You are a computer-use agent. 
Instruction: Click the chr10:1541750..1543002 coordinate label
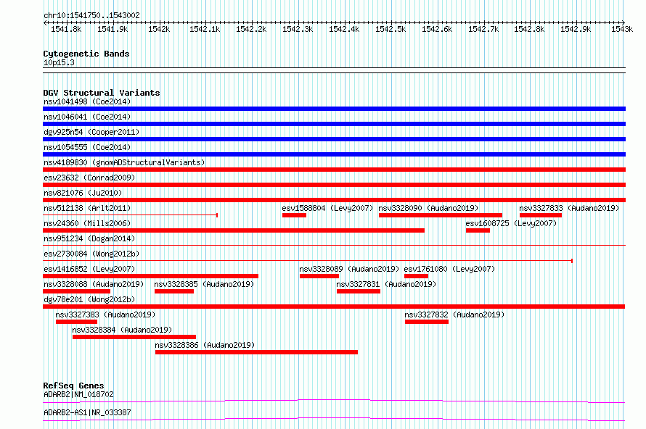tap(92, 15)
